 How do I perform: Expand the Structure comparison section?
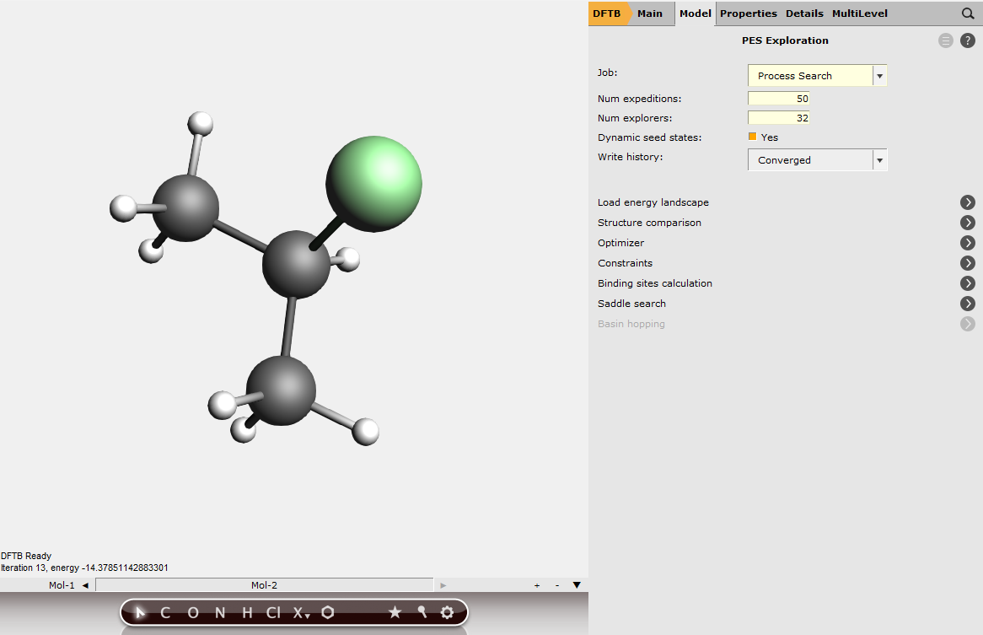[x=968, y=223]
